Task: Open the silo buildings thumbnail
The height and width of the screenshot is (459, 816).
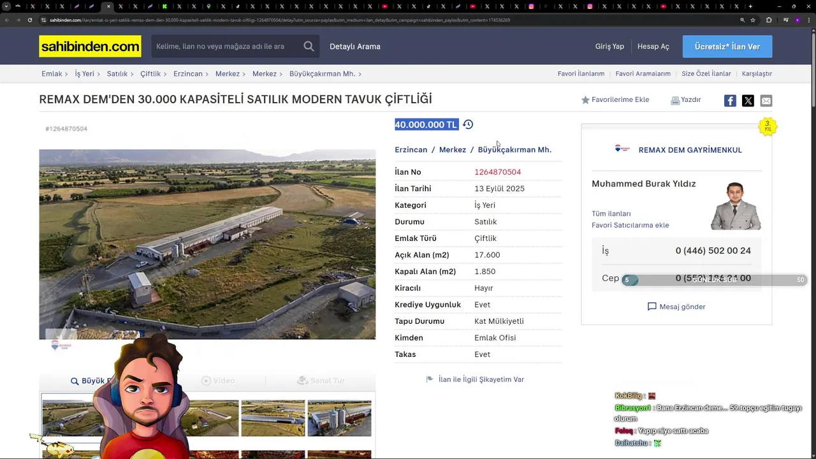Action: pyautogui.click(x=339, y=418)
